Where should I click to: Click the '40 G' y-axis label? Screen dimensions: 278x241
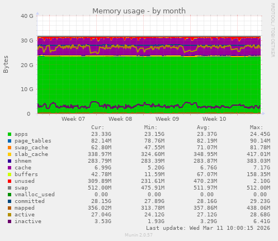[27, 16]
